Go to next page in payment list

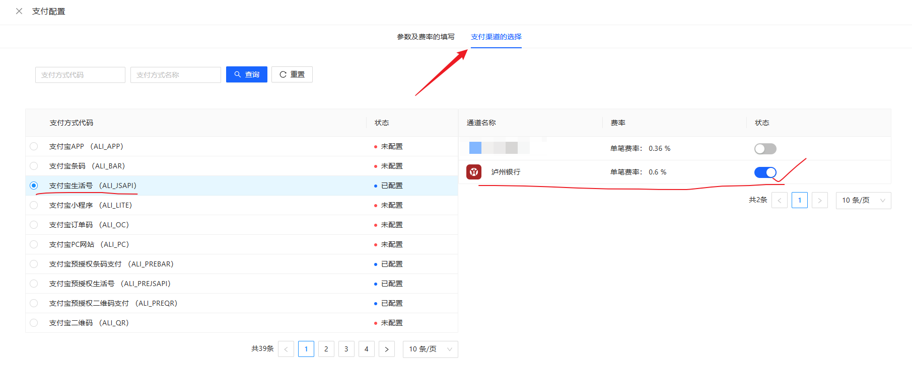386,349
